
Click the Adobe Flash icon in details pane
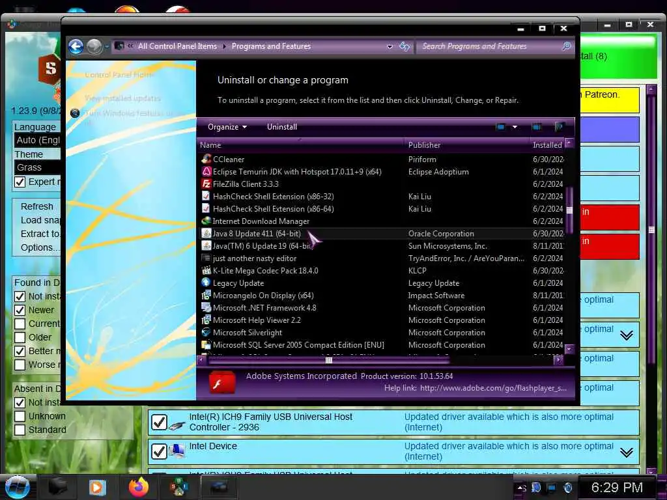click(221, 382)
